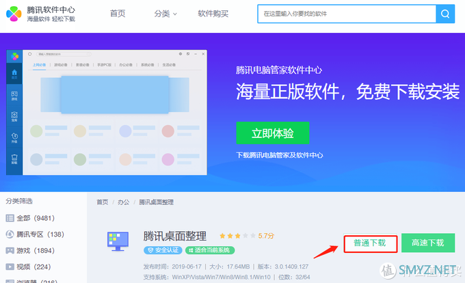Click the blue search magnifier button

[445, 14]
